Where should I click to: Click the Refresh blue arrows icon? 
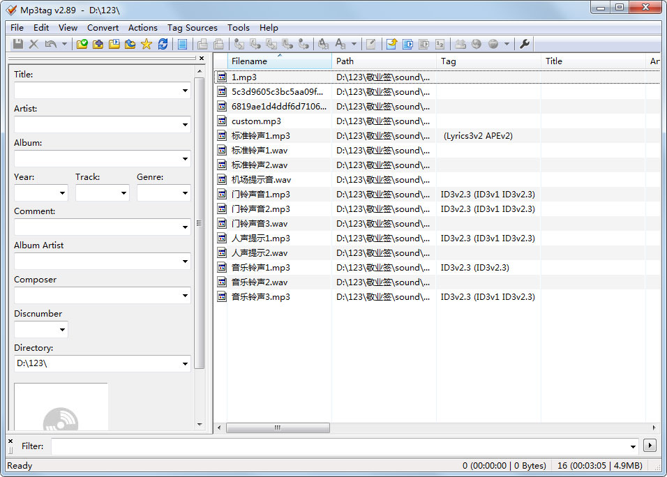pyautogui.click(x=163, y=44)
